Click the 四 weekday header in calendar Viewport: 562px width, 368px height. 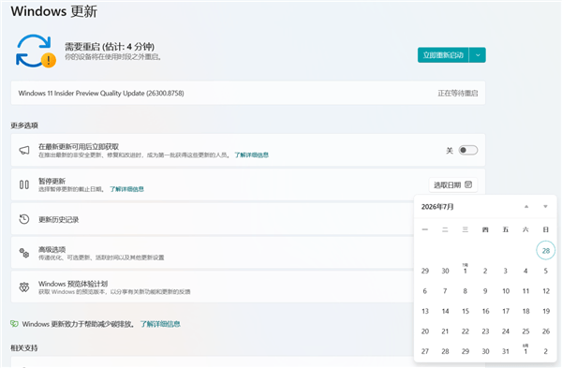click(485, 229)
